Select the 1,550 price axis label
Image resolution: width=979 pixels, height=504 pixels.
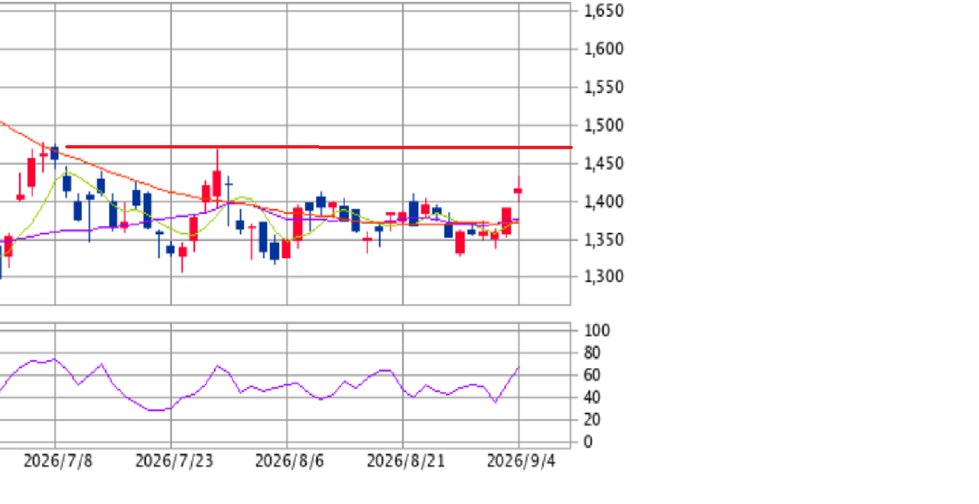[604, 87]
